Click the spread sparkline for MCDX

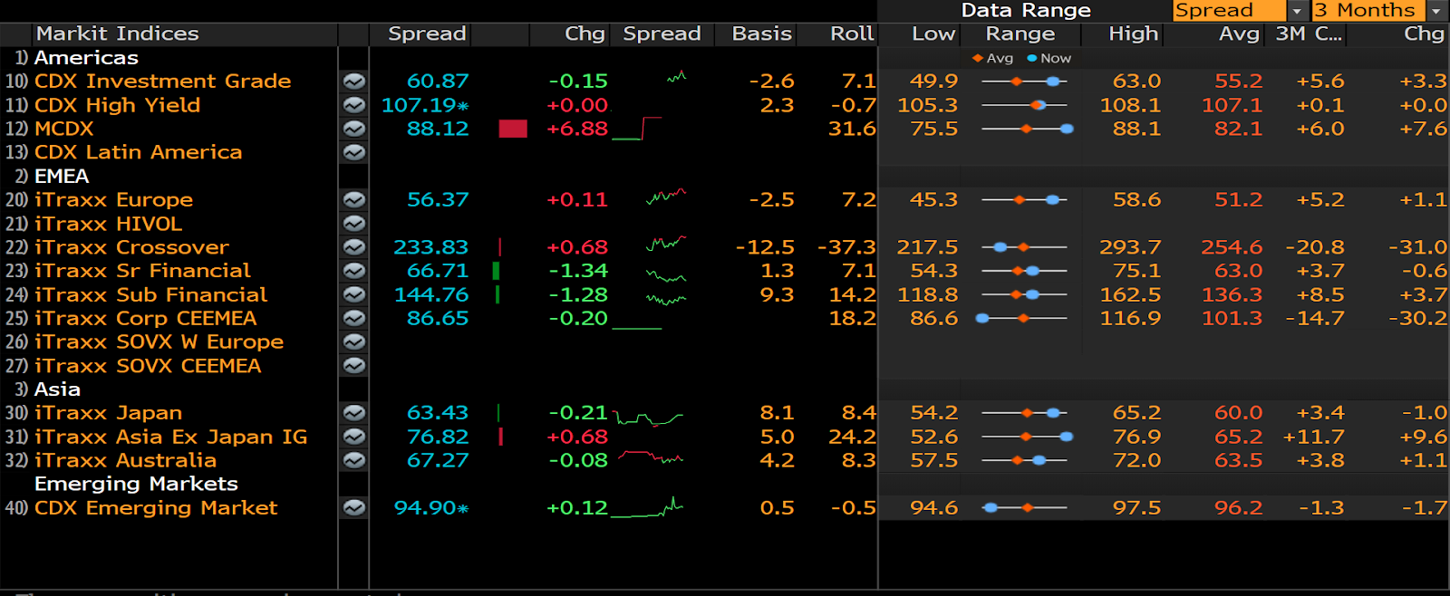tap(637, 129)
